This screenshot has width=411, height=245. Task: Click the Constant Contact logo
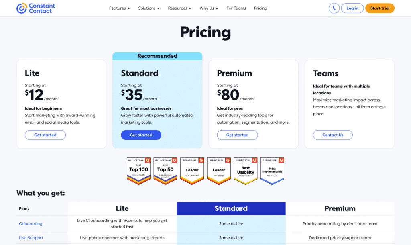tap(36, 8)
